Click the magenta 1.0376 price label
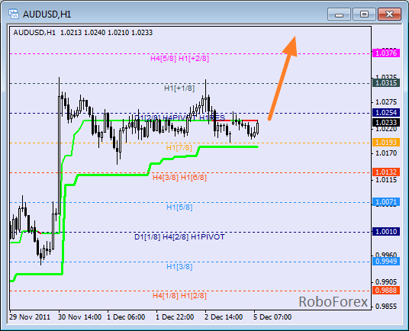 (x=386, y=53)
